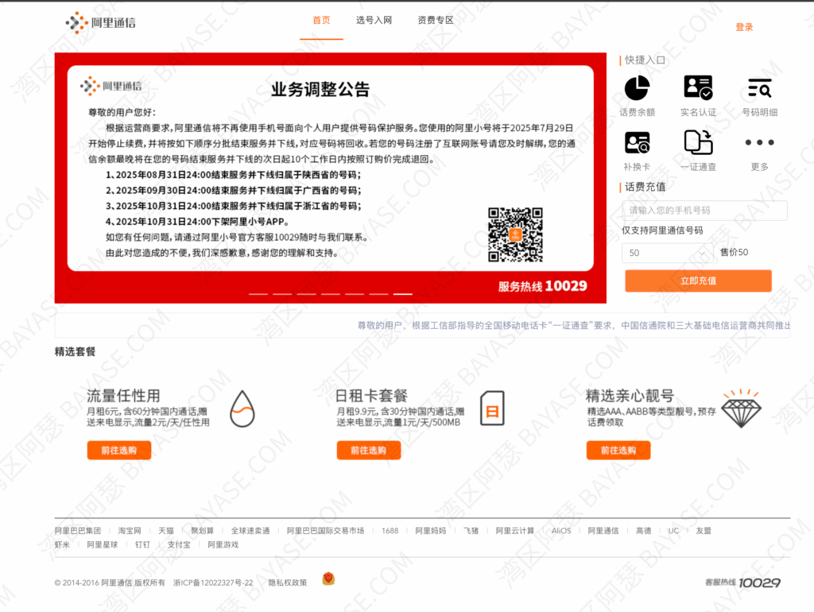Screen dimensions: 814x612
Task: Open the 钉钉 footer link
Action: (x=143, y=544)
